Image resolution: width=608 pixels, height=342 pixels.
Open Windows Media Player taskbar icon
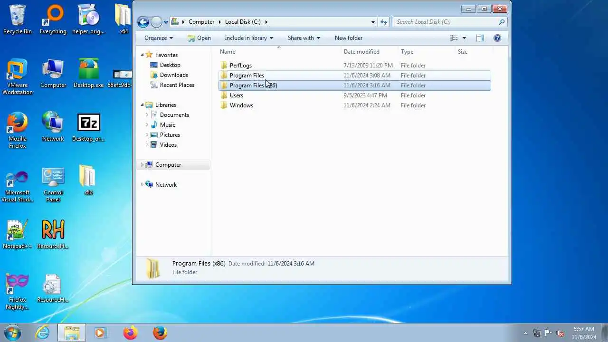pyautogui.click(x=100, y=332)
